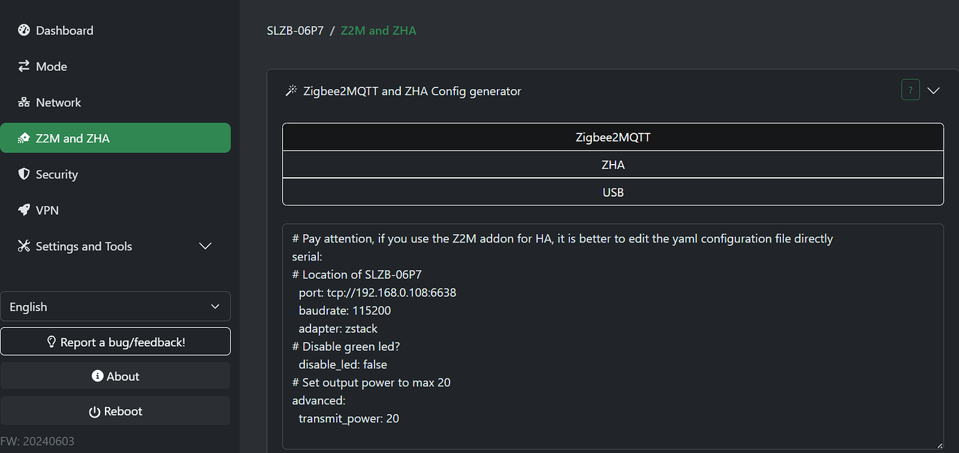The width and height of the screenshot is (959, 453).
Task: Switch to the ZHA config tab
Action: [x=613, y=165]
